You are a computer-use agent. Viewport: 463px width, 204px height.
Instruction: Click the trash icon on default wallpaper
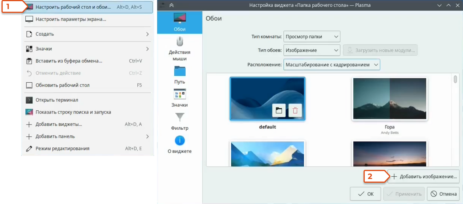295,111
